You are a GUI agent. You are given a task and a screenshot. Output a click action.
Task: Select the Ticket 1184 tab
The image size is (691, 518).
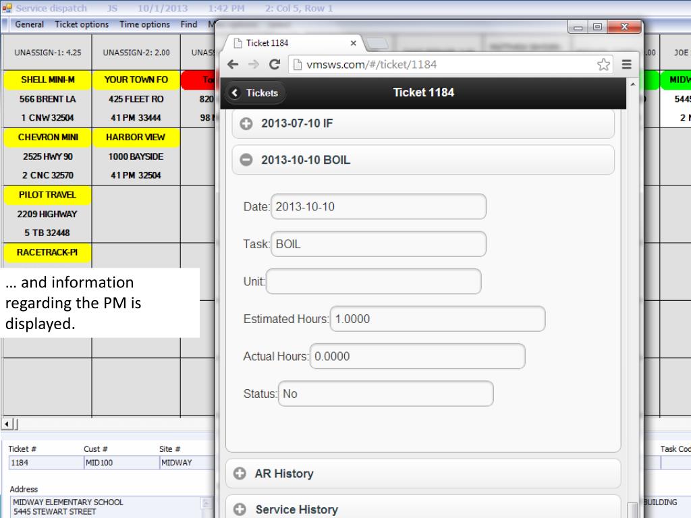coord(293,43)
